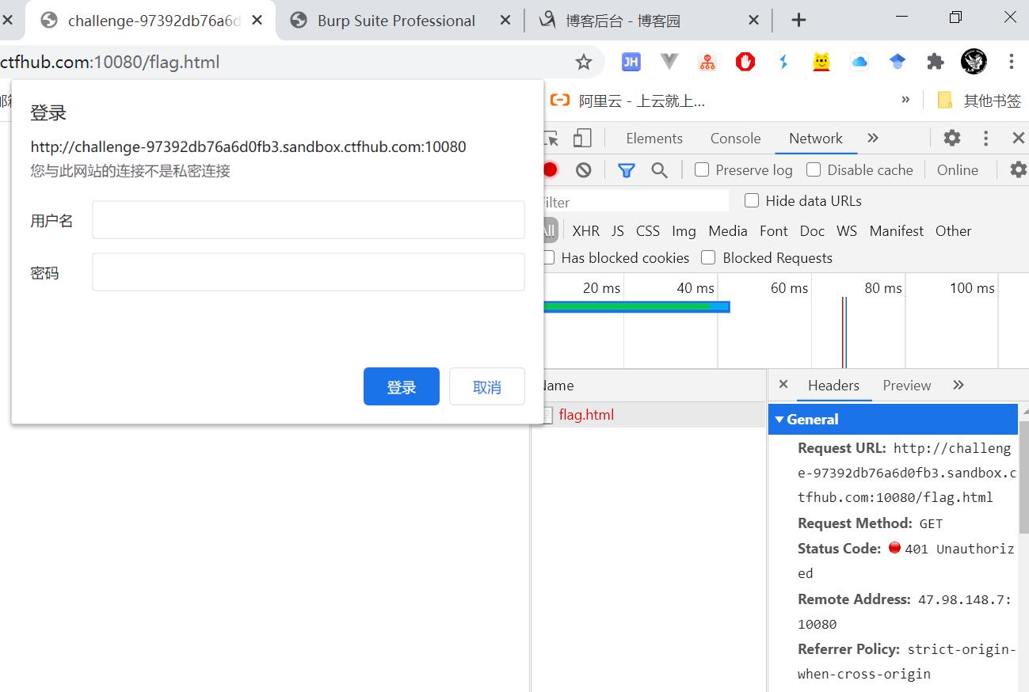Open the 其他书签 bookmarks folder
The image size is (1029, 692).
click(980, 101)
